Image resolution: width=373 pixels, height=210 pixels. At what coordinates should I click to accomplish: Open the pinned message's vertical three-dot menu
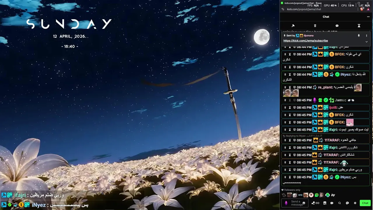tap(367, 36)
